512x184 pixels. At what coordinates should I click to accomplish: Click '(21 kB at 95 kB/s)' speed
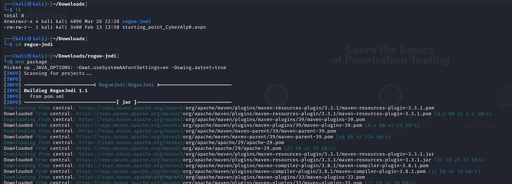pyautogui.click(x=310, y=148)
